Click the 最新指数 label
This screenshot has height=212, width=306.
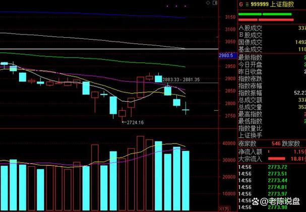251,58
